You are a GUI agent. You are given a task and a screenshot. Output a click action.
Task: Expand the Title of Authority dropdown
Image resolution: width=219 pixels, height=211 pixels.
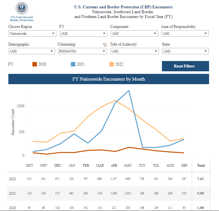coord(134,51)
